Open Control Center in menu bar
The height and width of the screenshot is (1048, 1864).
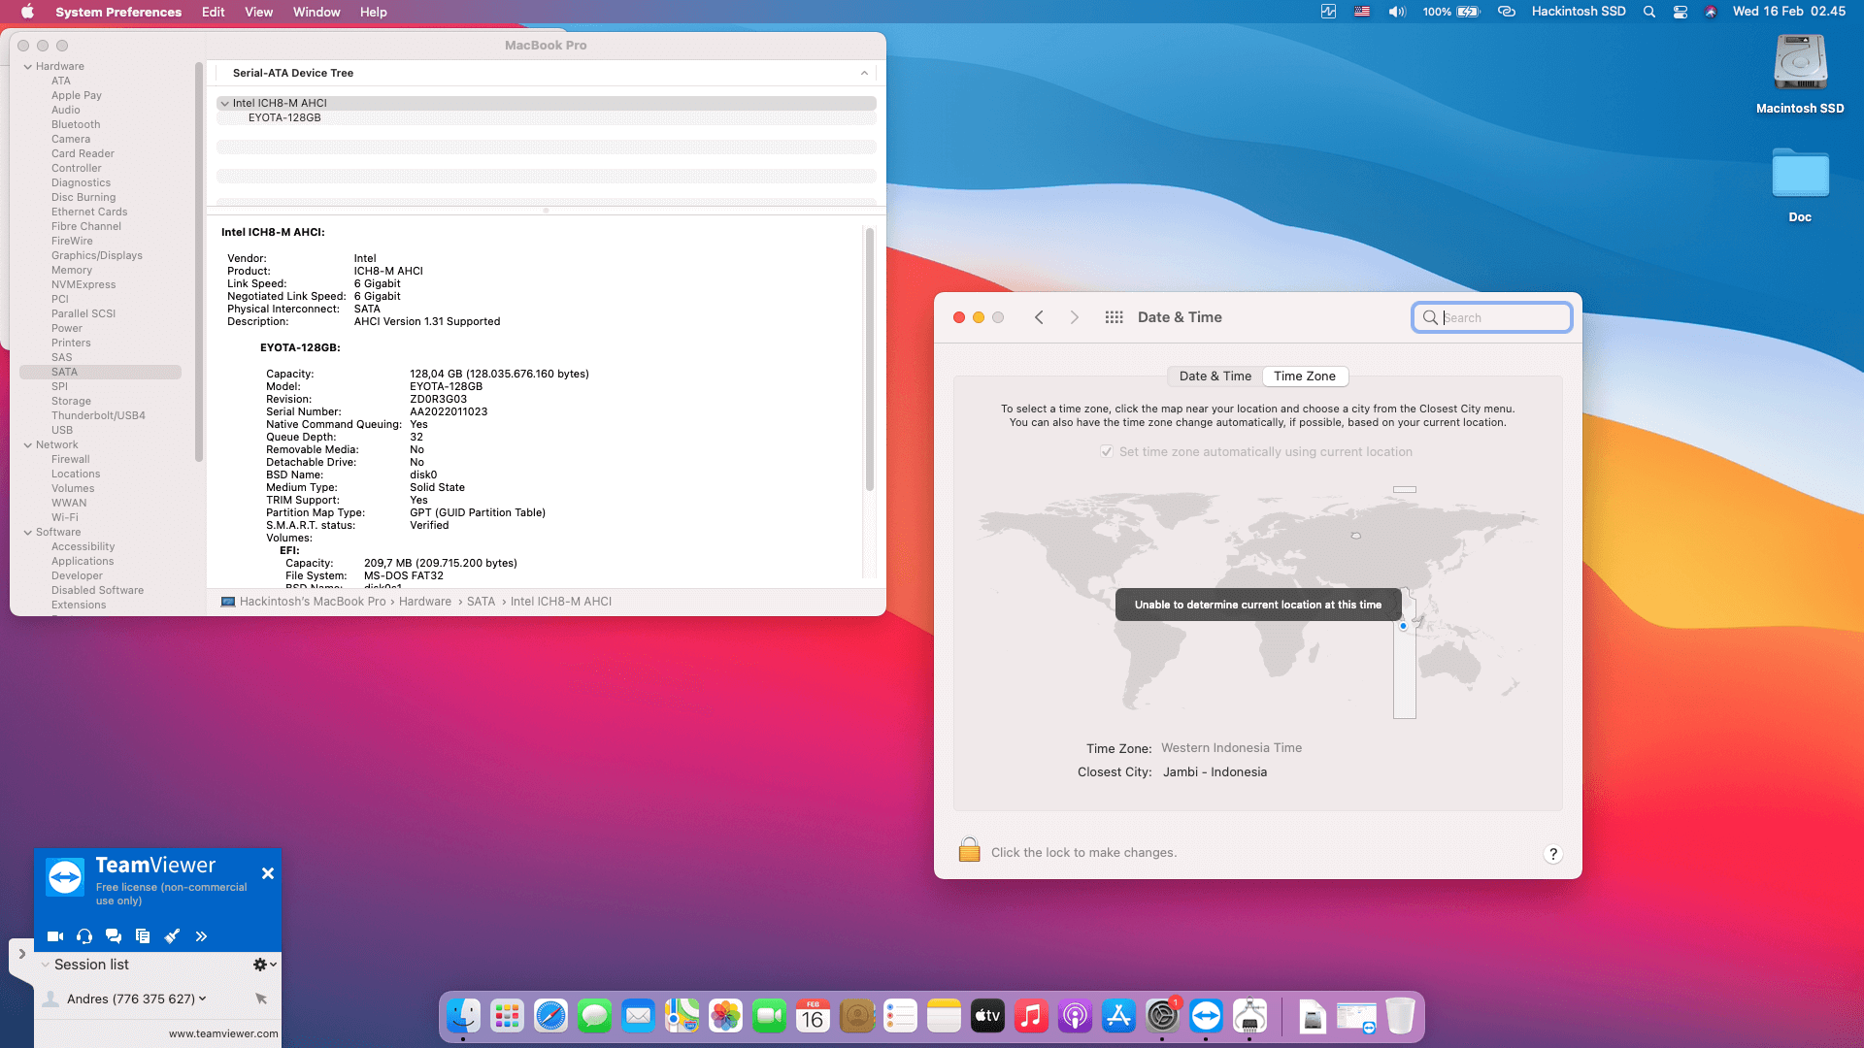pos(1680,12)
